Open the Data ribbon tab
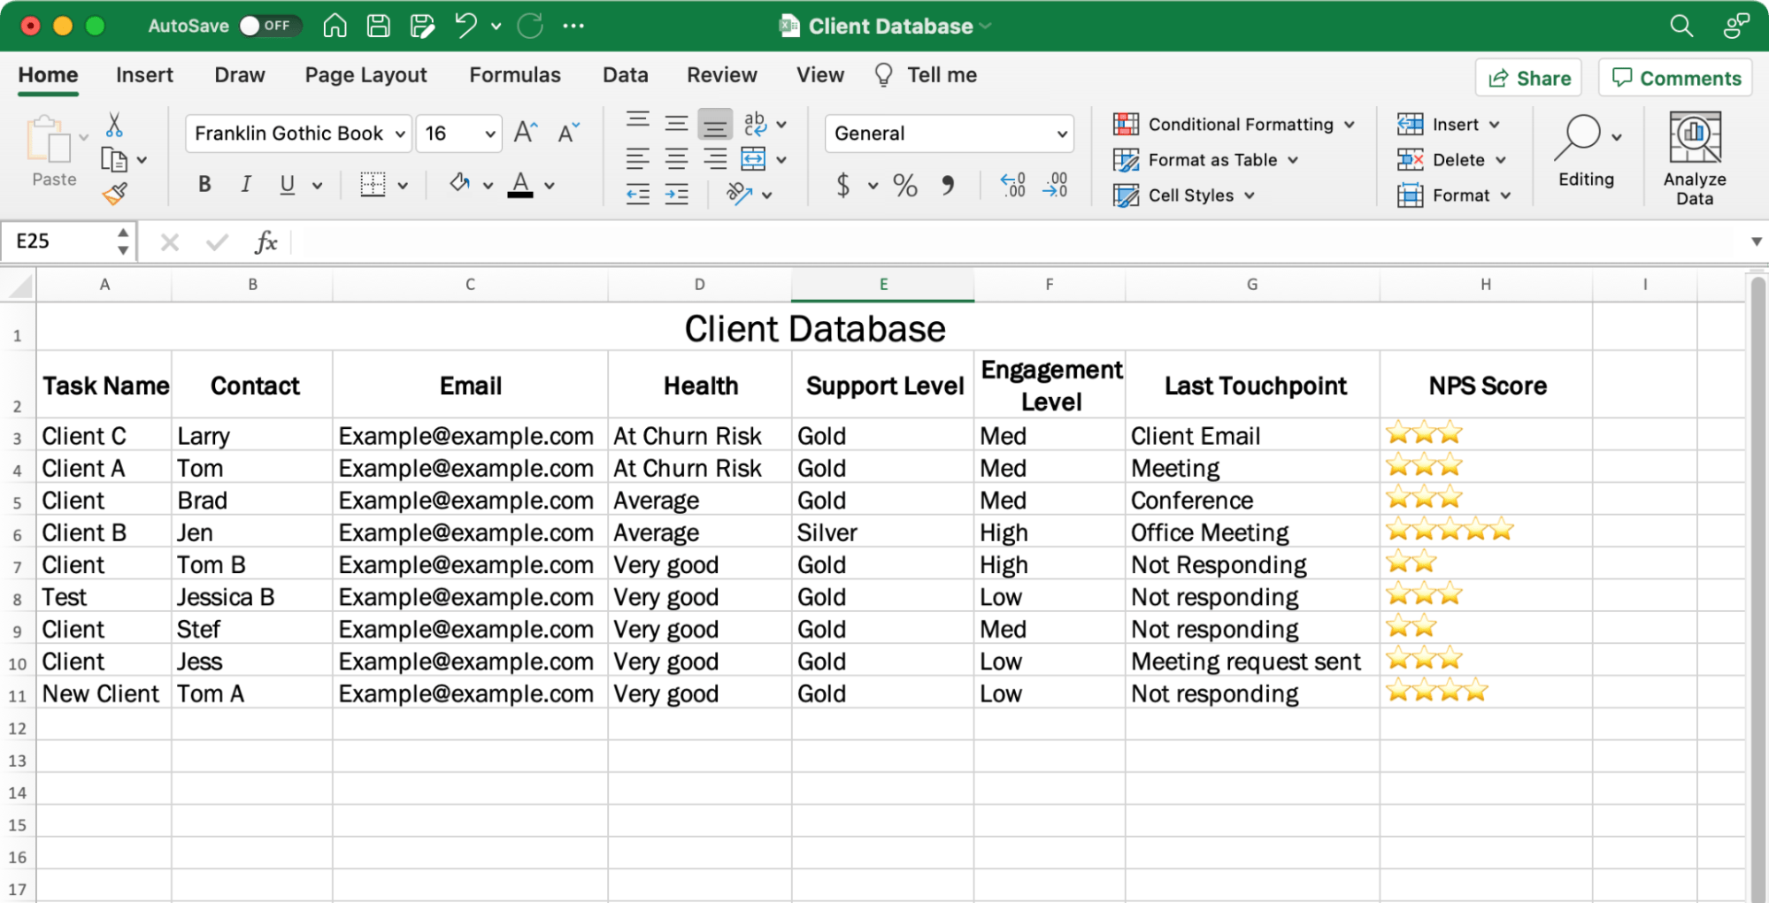The width and height of the screenshot is (1769, 903). 625,74
